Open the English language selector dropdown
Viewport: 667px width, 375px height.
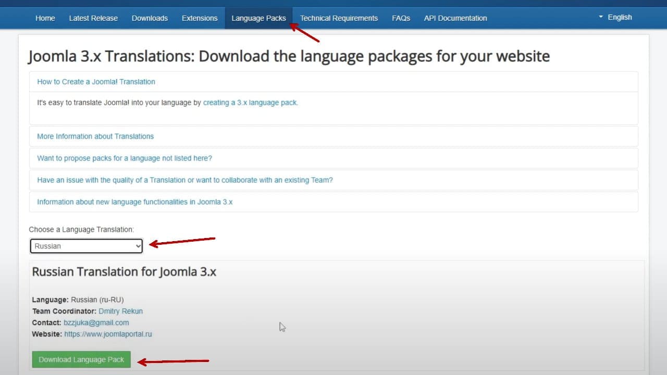(x=615, y=17)
